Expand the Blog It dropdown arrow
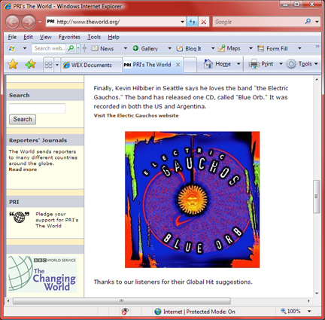Viewport: 325px width, 320px height. pos(213,48)
